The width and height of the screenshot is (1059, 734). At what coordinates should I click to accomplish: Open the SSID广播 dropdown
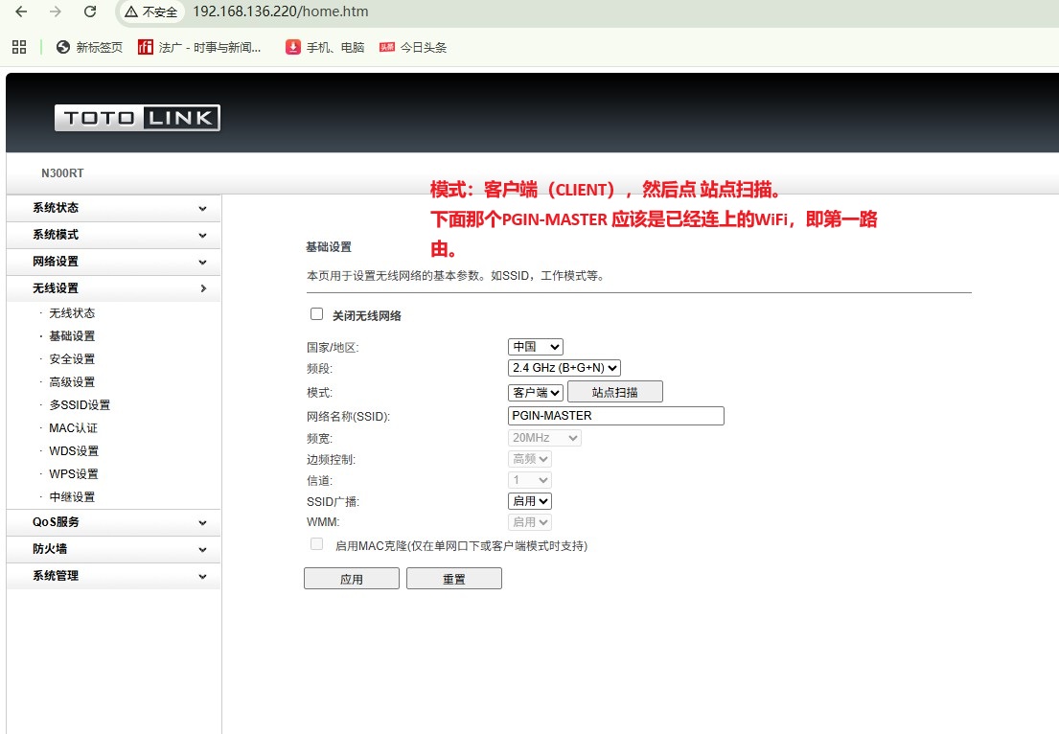click(x=529, y=501)
